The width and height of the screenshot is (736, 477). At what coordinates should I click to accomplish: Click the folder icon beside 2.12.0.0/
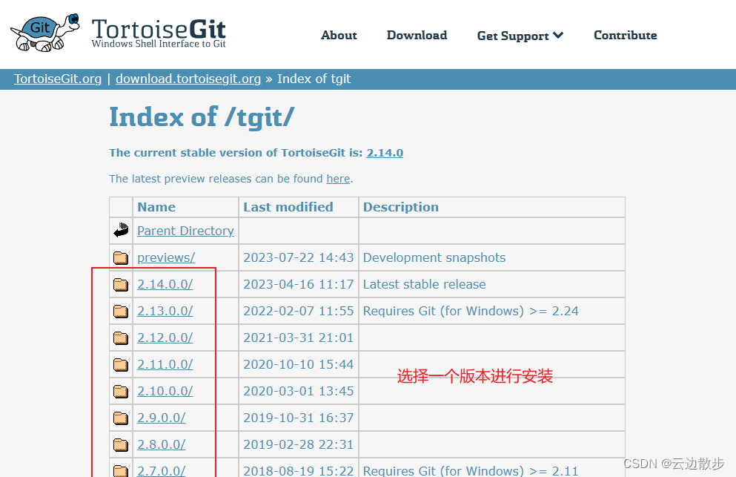pos(121,338)
